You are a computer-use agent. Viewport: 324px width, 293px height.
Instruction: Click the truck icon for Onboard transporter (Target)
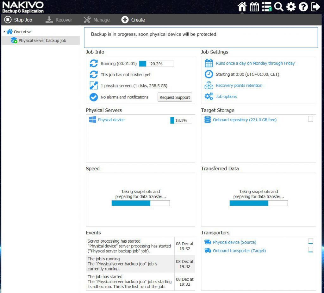pyautogui.click(x=208, y=250)
